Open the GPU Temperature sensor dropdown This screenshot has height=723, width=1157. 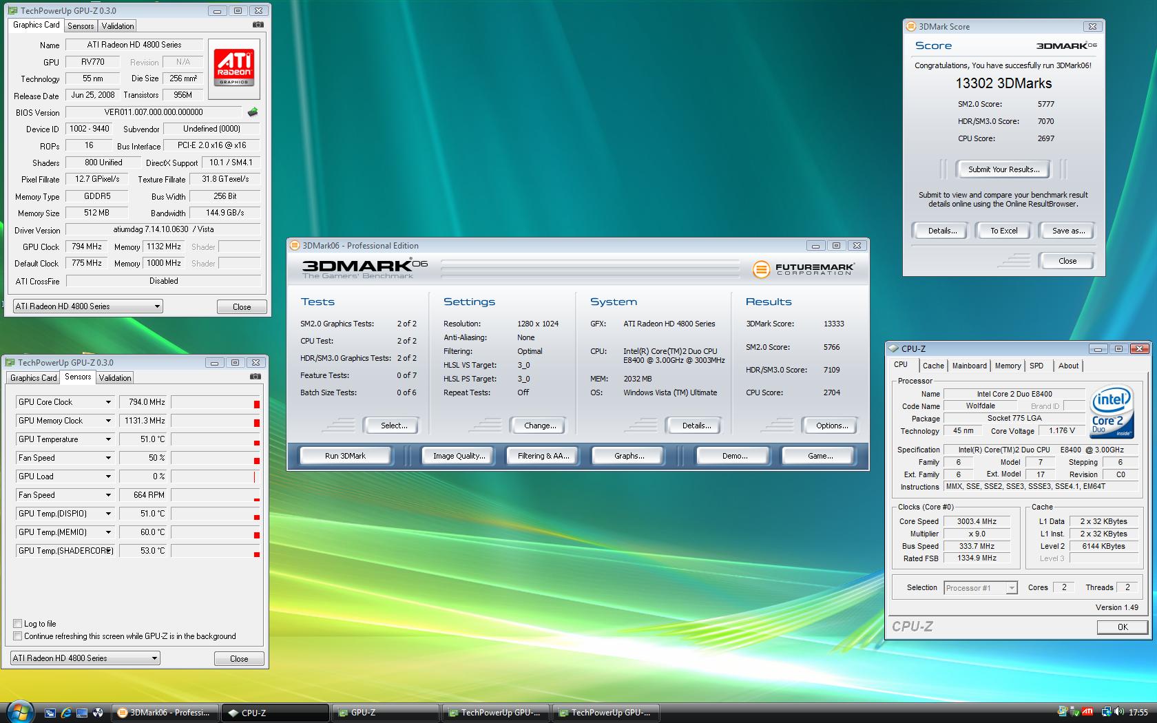[108, 439]
